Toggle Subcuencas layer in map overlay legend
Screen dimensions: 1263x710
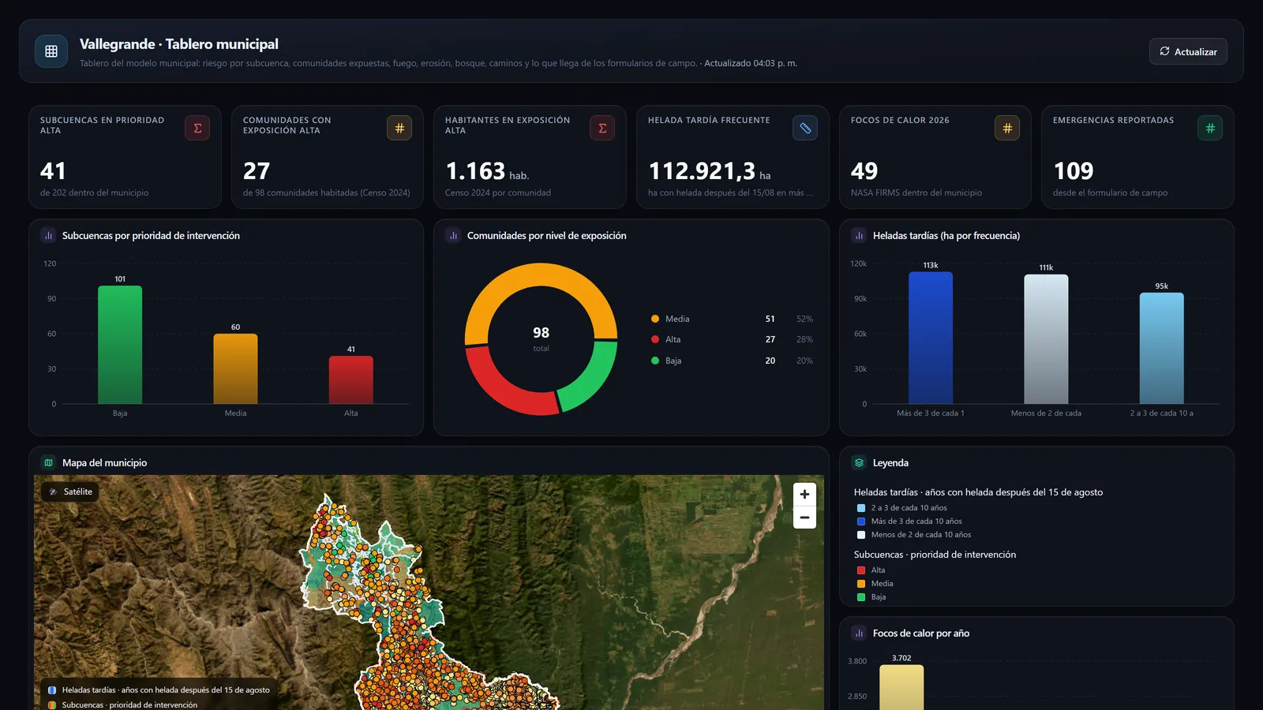122,704
